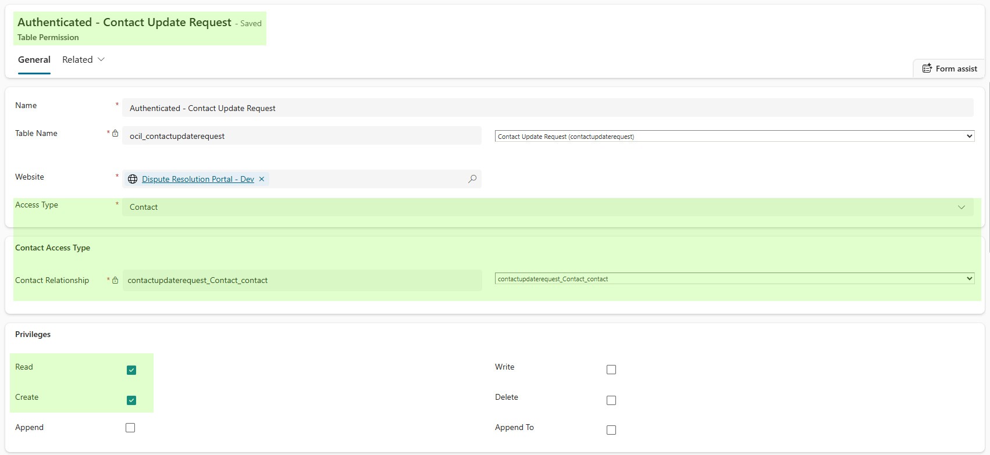Click the globe icon beside Dispute Resolution Portal
This screenshot has height=455, width=990.
(133, 179)
